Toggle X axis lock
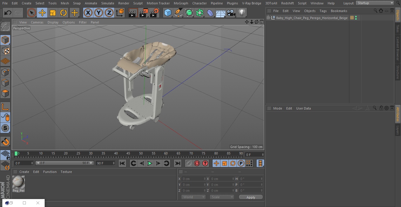Screen dimensions: 401x207 (88, 13)
